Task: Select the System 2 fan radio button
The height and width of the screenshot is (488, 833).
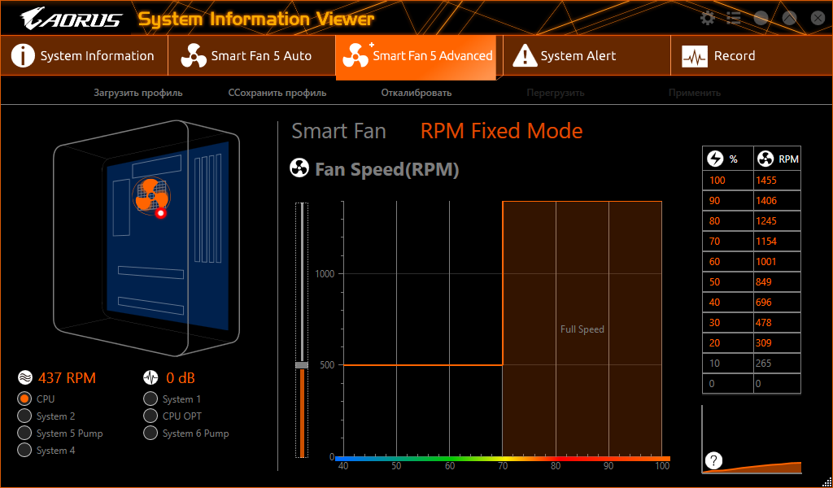Action: (x=24, y=416)
